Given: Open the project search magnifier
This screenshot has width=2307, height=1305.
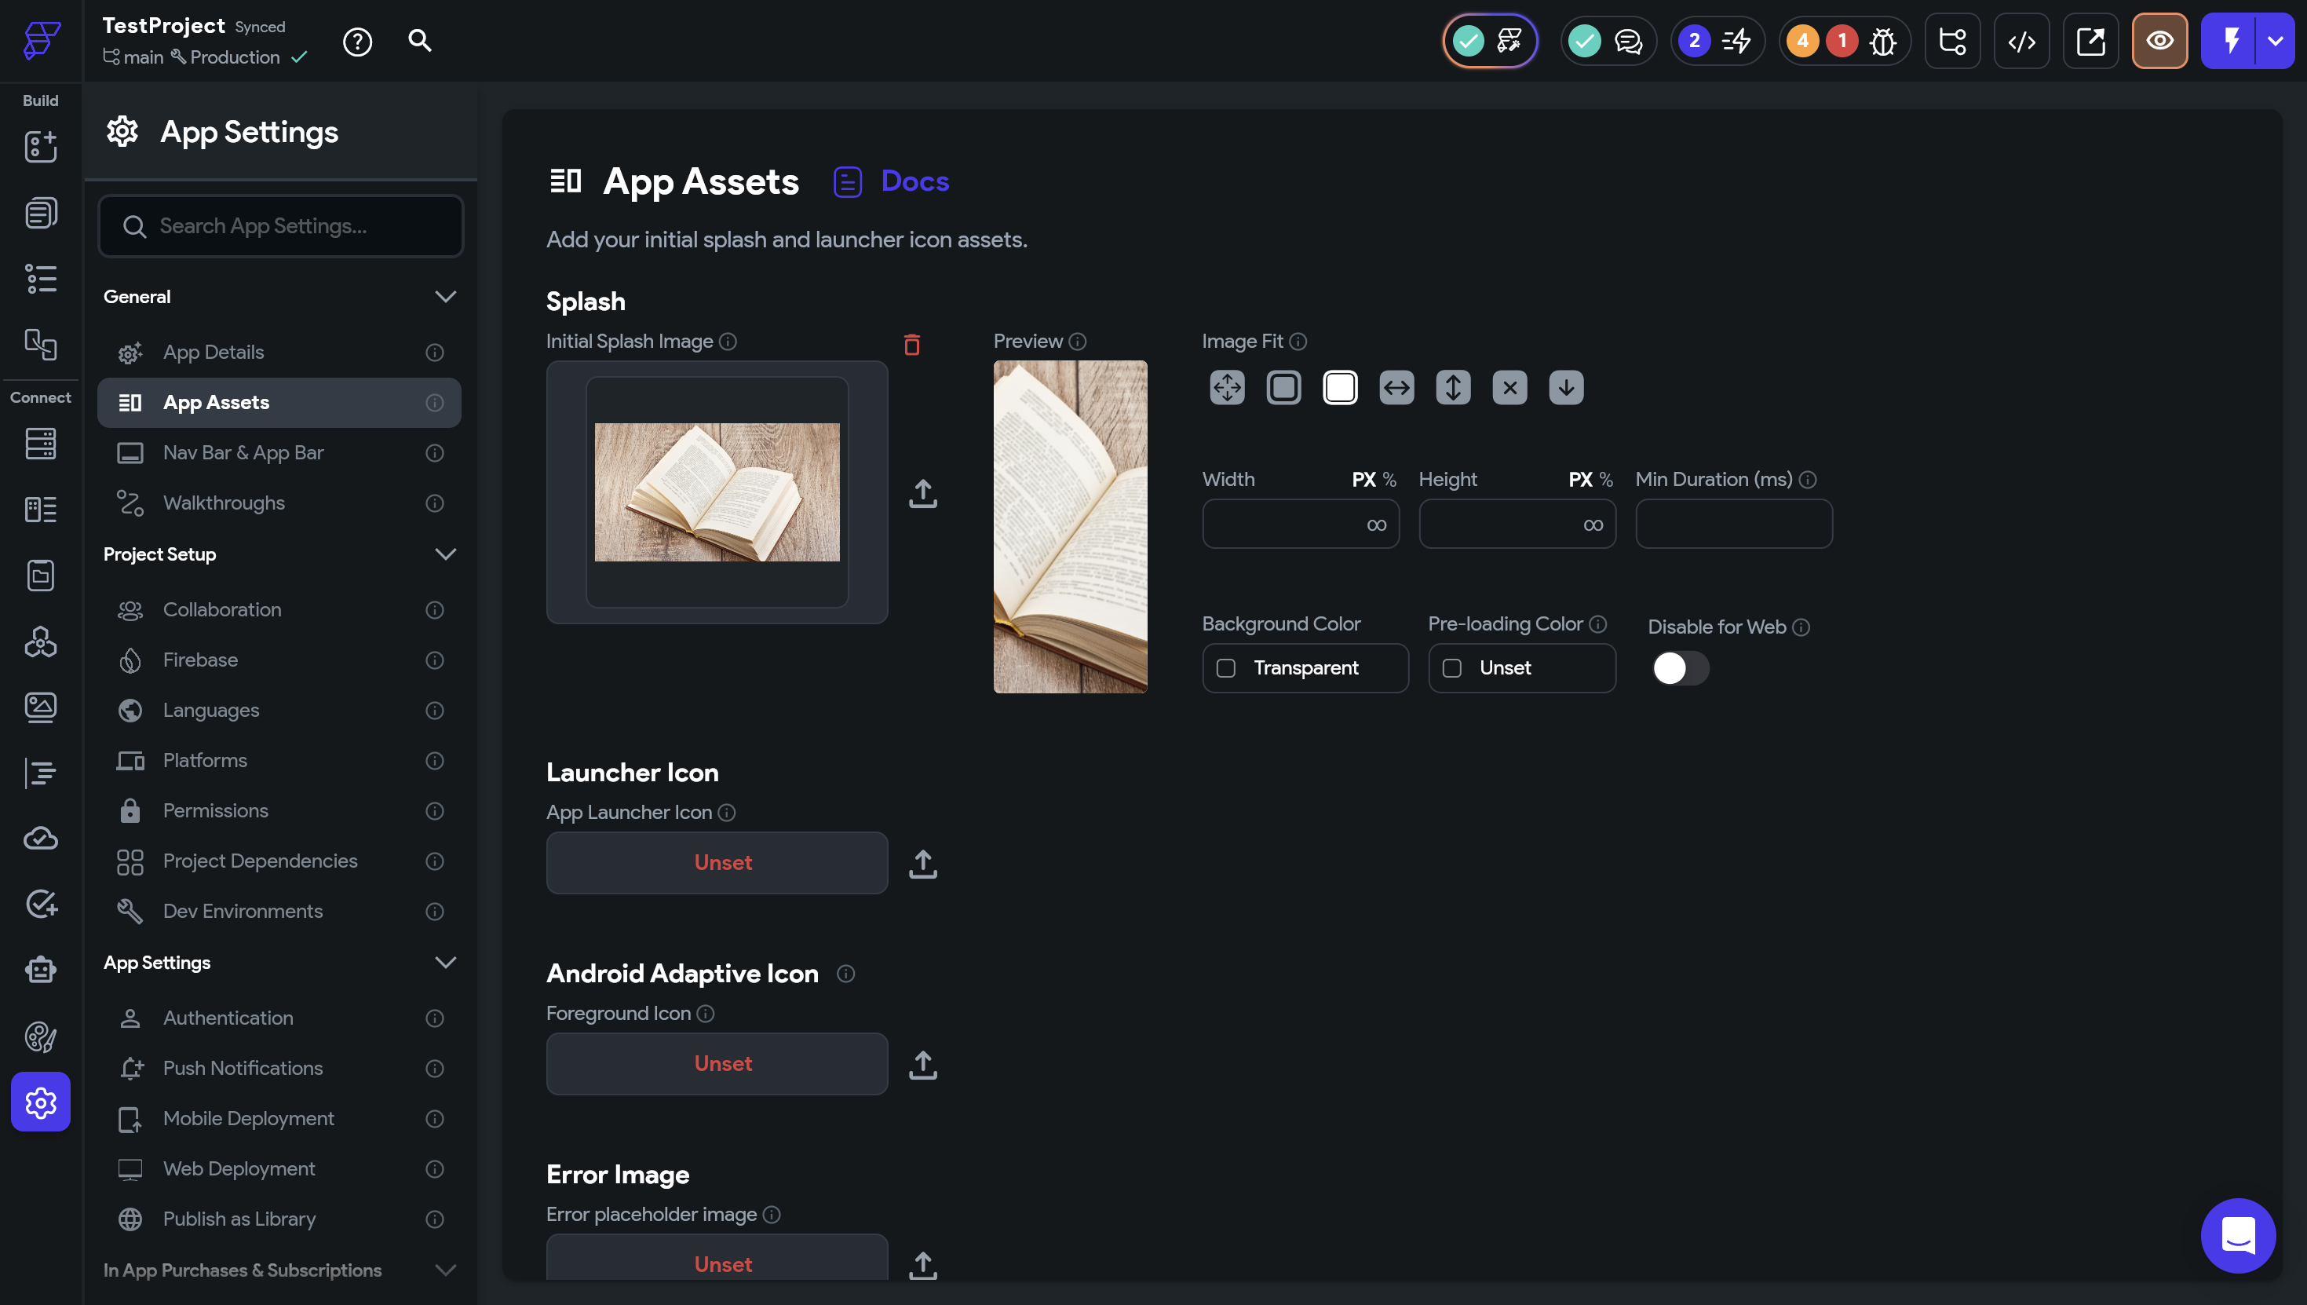Looking at the screenshot, I should click(x=419, y=42).
